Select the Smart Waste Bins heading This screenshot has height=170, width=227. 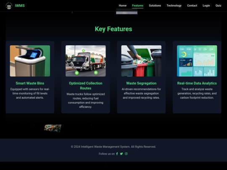(x=30, y=83)
